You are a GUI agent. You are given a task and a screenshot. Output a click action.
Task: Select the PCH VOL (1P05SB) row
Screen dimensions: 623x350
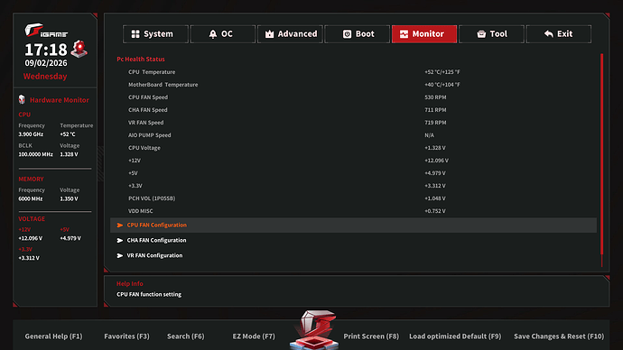(353, 198)
